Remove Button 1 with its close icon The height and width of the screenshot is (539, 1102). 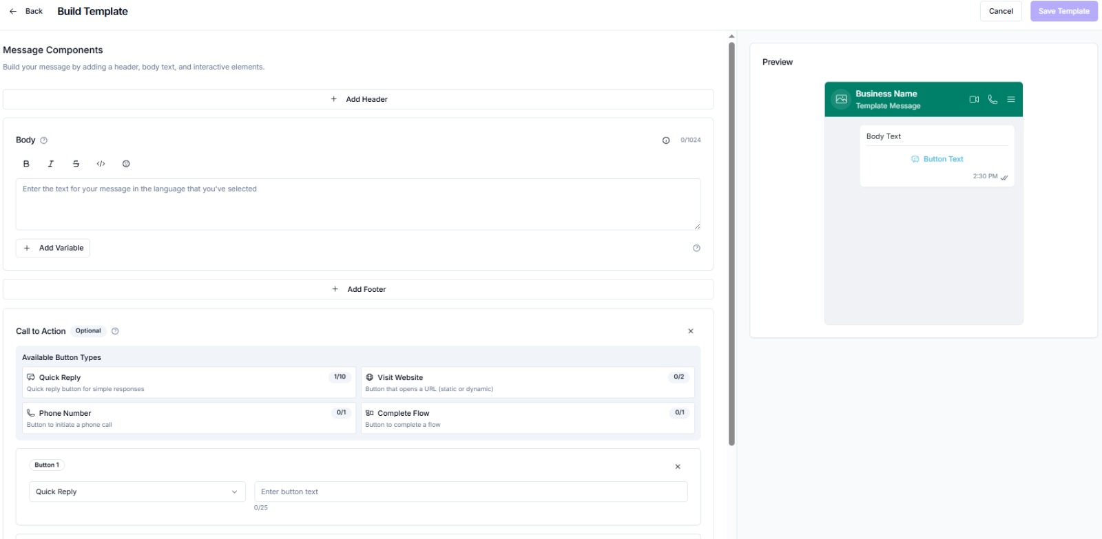point(678,467)
